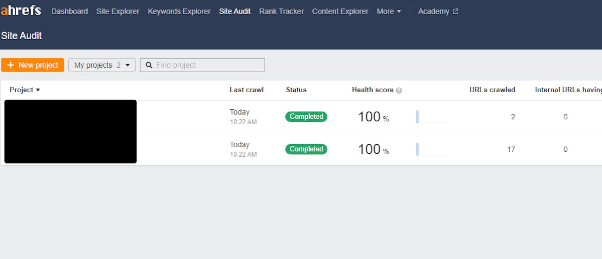602x259 pixels.
Task: Click the search magnifier icon
Action: (149, 65)
